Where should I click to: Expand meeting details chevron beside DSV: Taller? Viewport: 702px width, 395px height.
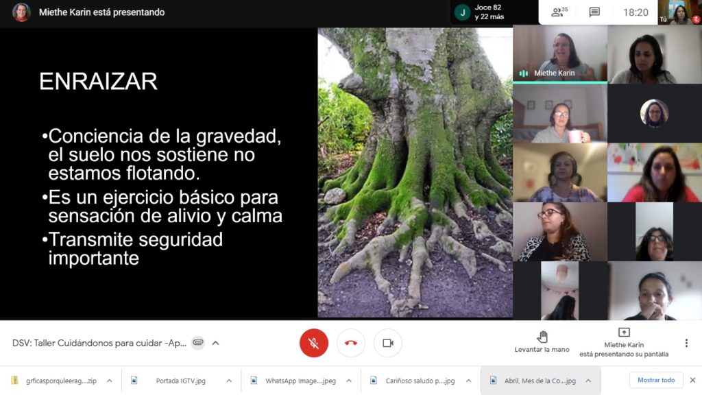(x=215, y=343)
